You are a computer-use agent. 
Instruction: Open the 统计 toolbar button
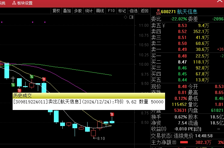point(89,11)
